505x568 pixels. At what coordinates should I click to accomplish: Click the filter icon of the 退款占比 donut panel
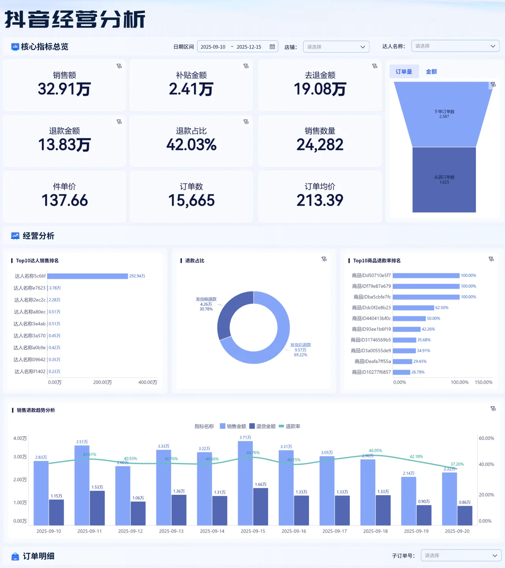click(x=324, y=259)
